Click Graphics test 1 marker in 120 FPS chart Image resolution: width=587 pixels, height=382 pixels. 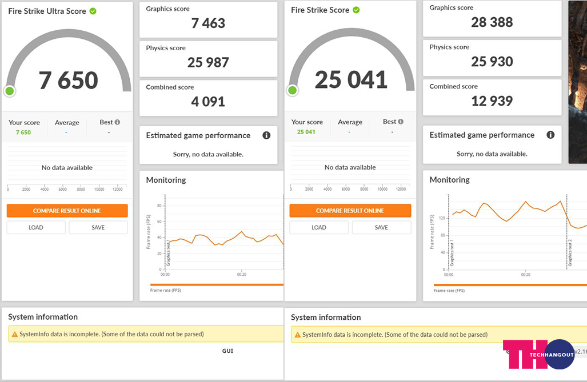(x=452, y=253)
